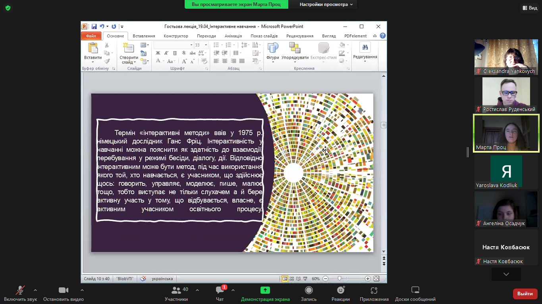Expand participants options arrow

pos(197,290)
